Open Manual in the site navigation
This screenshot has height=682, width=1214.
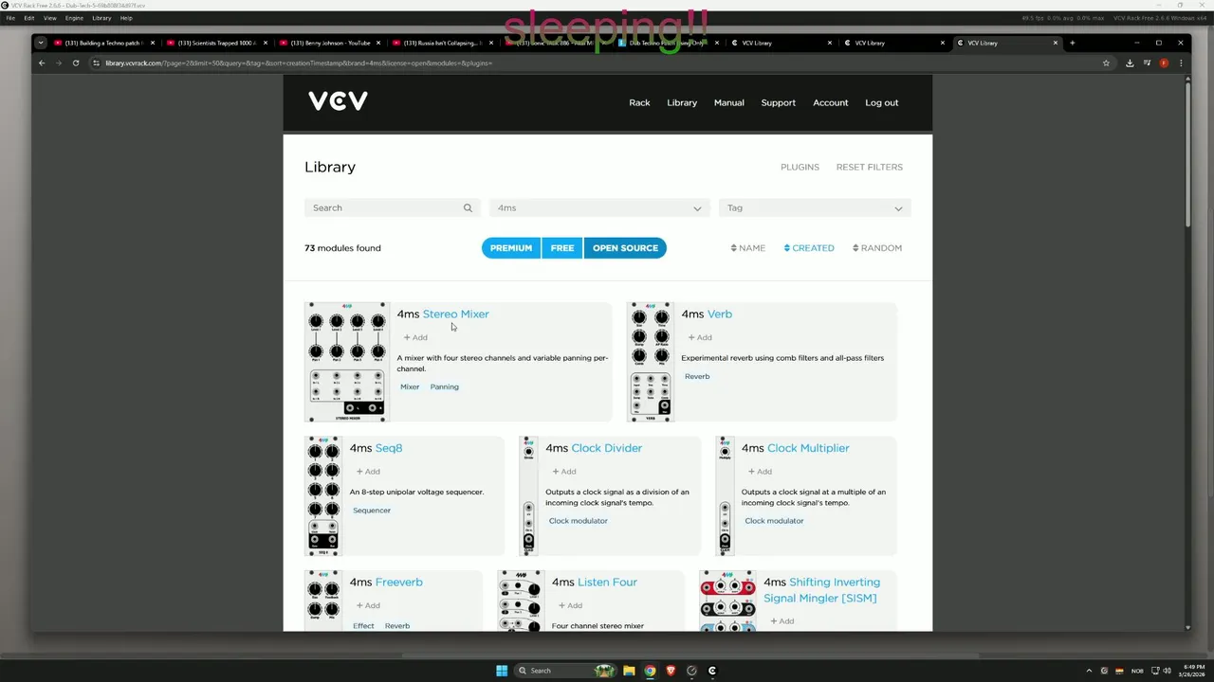click(728, 102)
